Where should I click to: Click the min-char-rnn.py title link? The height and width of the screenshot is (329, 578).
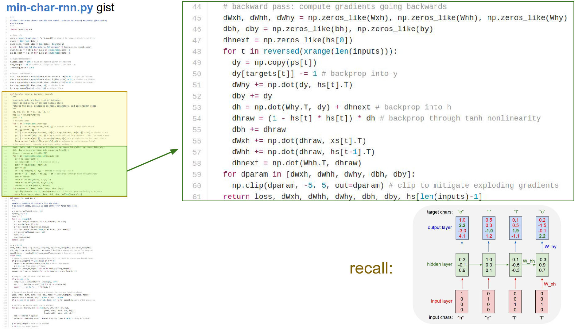click(x=49, y=7)
